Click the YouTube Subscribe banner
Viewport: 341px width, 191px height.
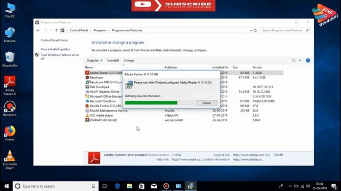point(173,5)
